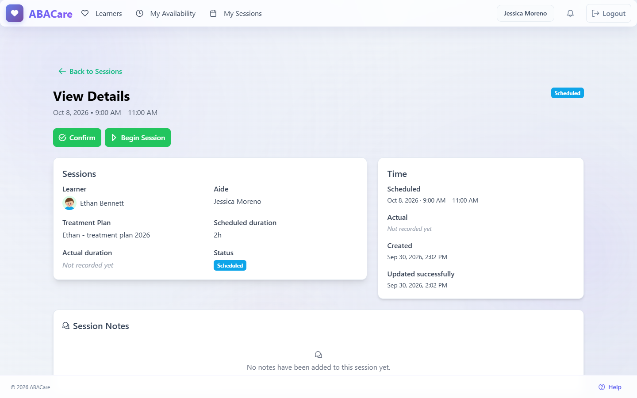The height and width of the screenshot is (398, 637).
Task: Click the ABACare brand name
Action: [50, 14]
